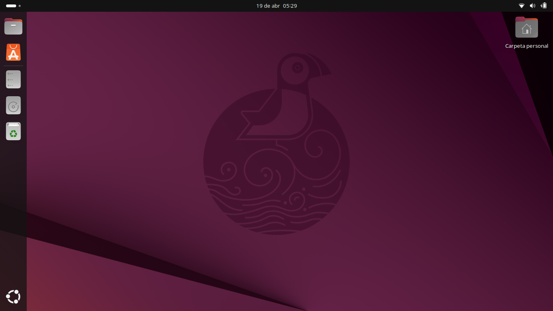Viewport: 553px width, 311px height.
Task: Click the speaker icon in the system tray
Action: click(532, 6)
